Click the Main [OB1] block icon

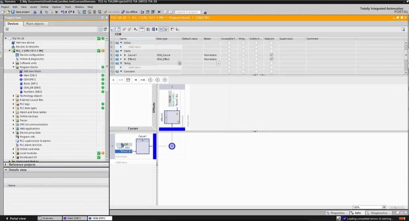21,75
